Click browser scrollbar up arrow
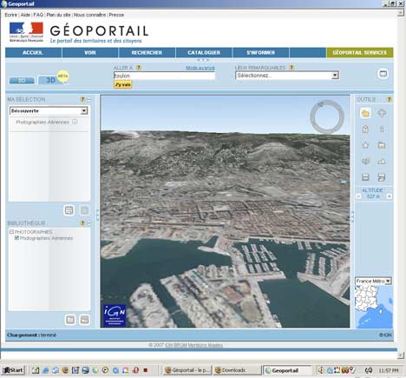 (401, 13)
